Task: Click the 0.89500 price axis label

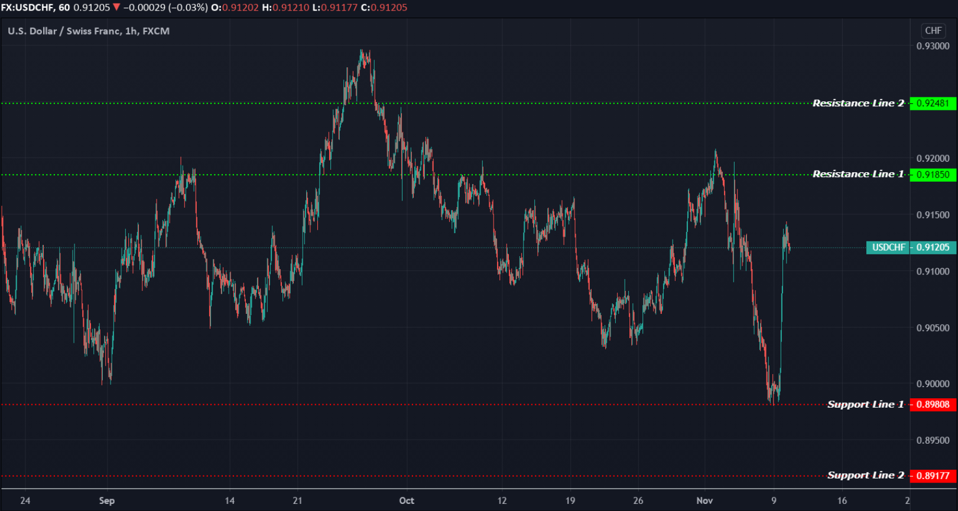Action: click(933, 440)
